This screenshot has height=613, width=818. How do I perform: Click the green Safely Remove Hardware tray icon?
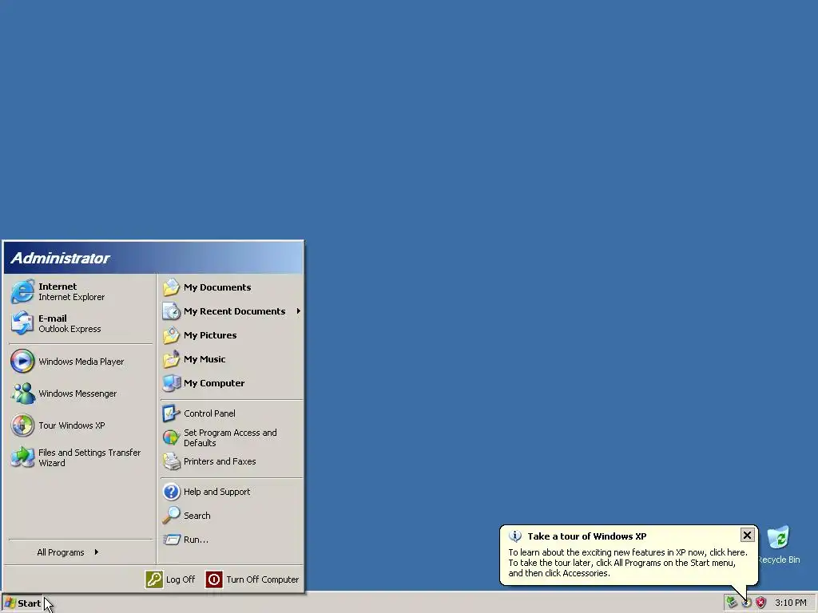[x=732, y=603]
